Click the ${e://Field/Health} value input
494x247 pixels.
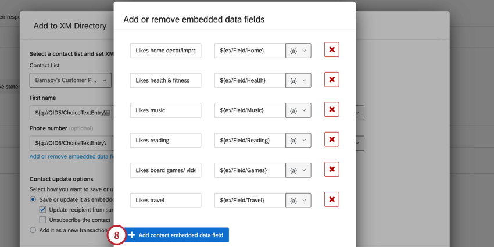pos(249,80)
